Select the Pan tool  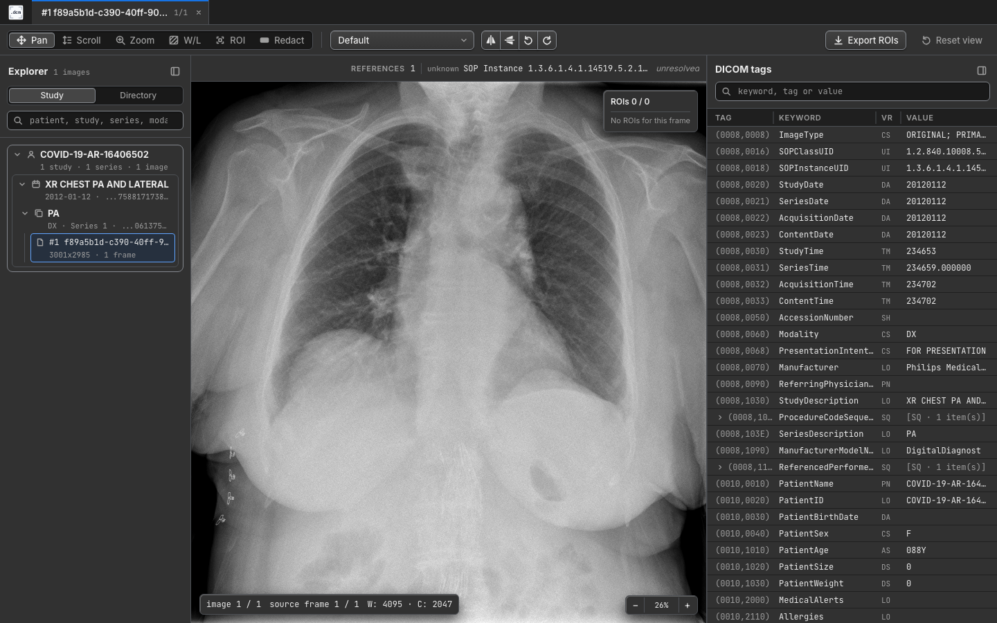(x=32, y=40)
